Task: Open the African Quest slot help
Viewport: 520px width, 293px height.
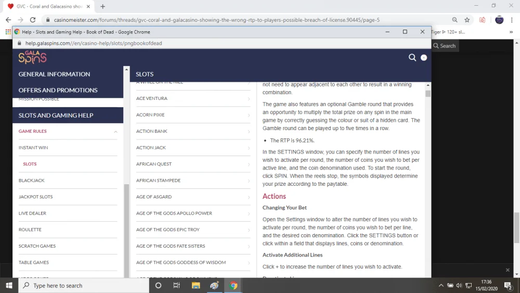Action: (193, 164)
